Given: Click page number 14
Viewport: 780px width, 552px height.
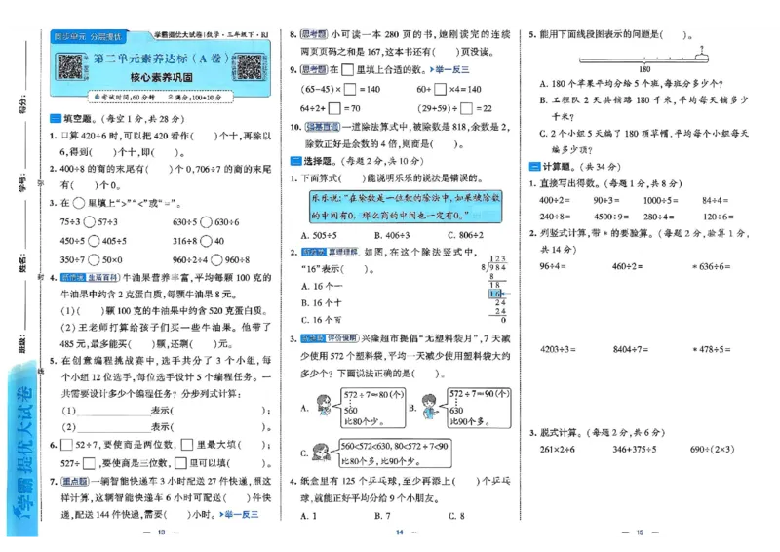Looking at the screenshot, I should click(400, 532).
